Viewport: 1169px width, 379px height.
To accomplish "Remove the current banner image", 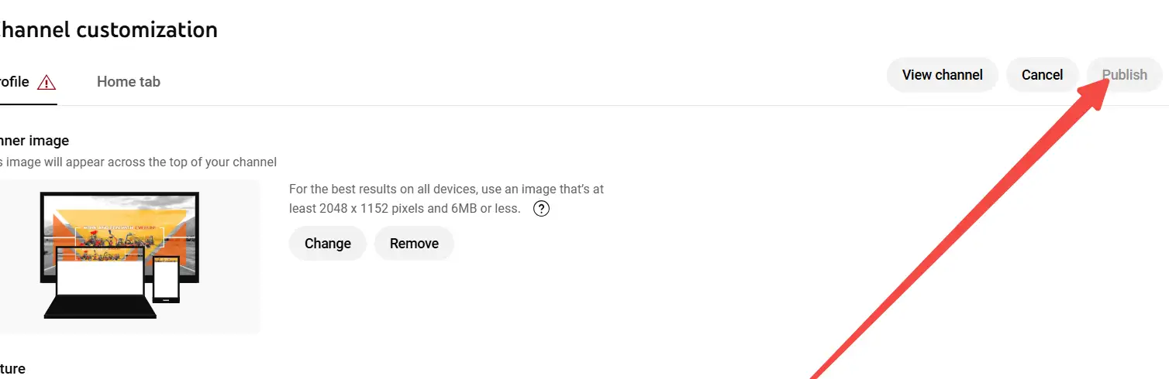I will [x=414, y=243].
